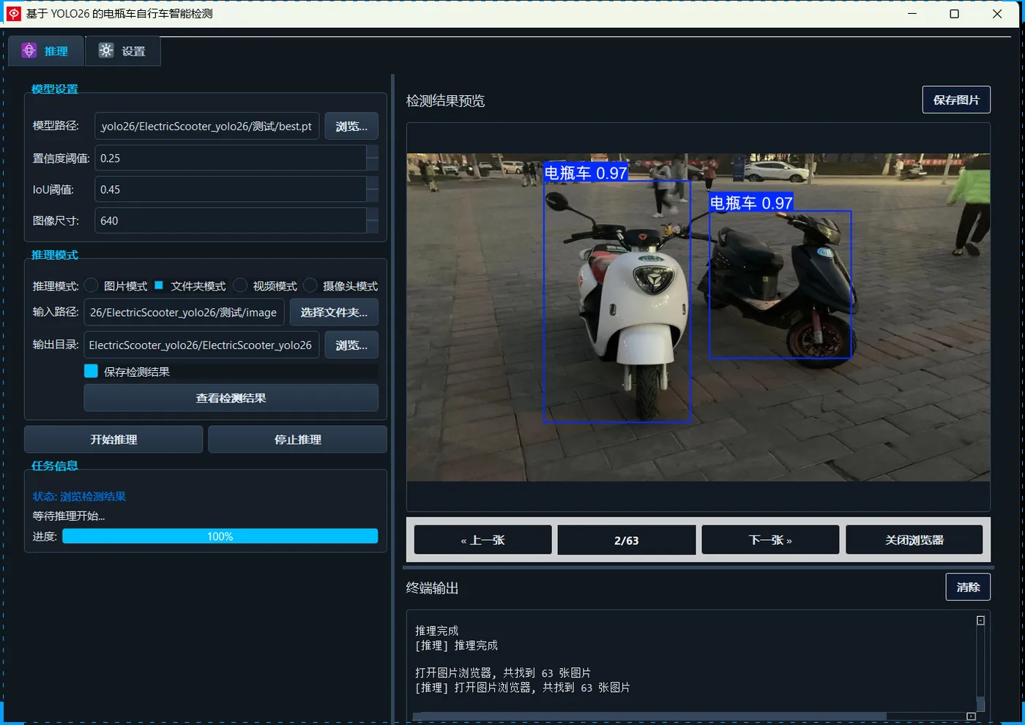Minimize the YOLO26 detection window
Viewport: 1025px width, 725px height.
click(912, 14)
